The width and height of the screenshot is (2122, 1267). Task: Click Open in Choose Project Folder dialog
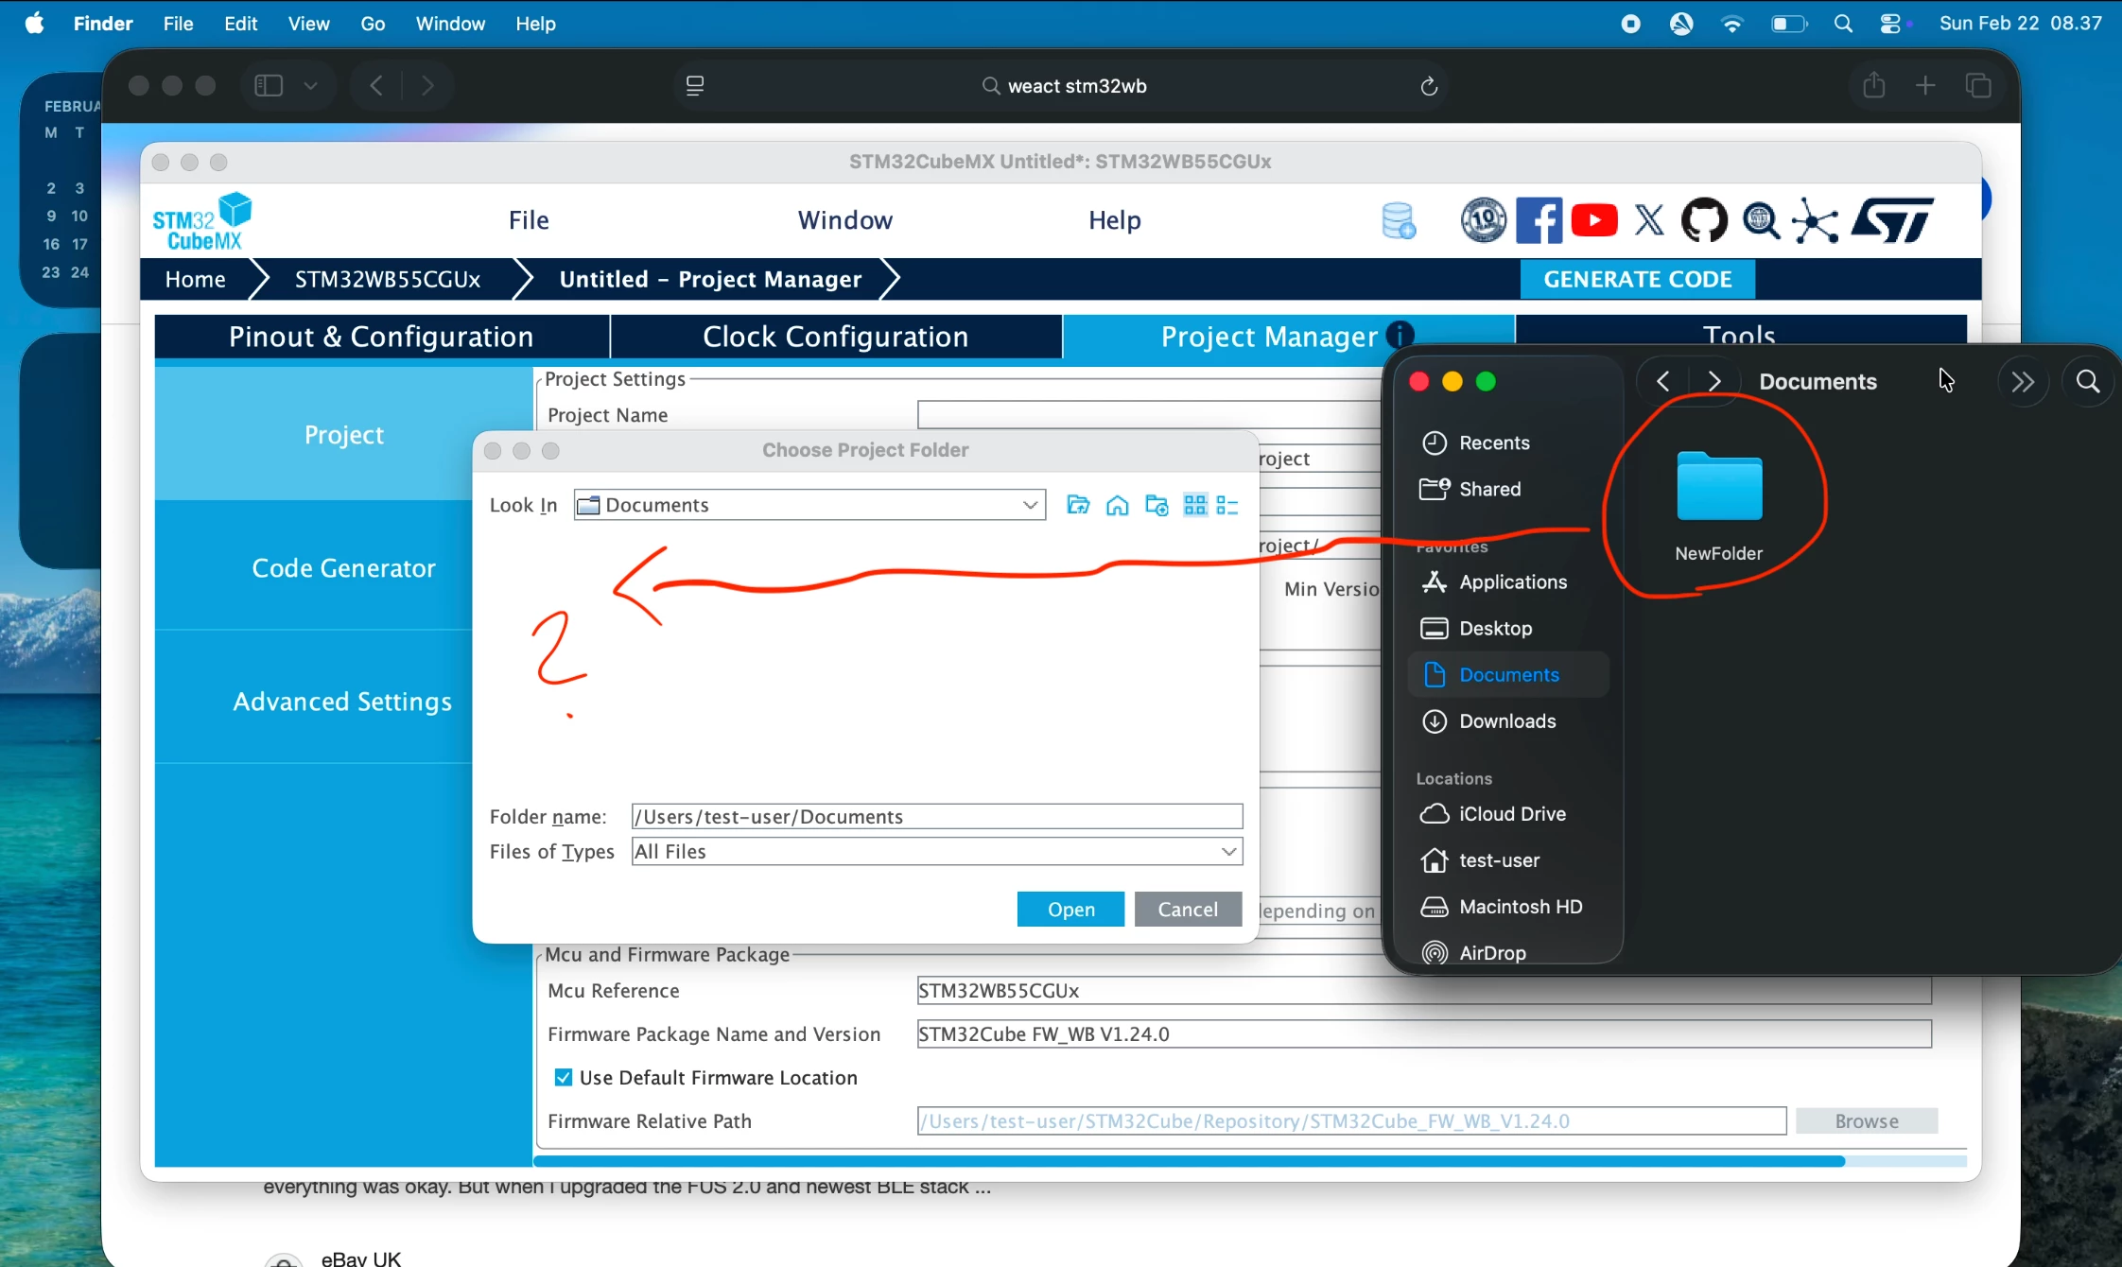point(1070,909)
